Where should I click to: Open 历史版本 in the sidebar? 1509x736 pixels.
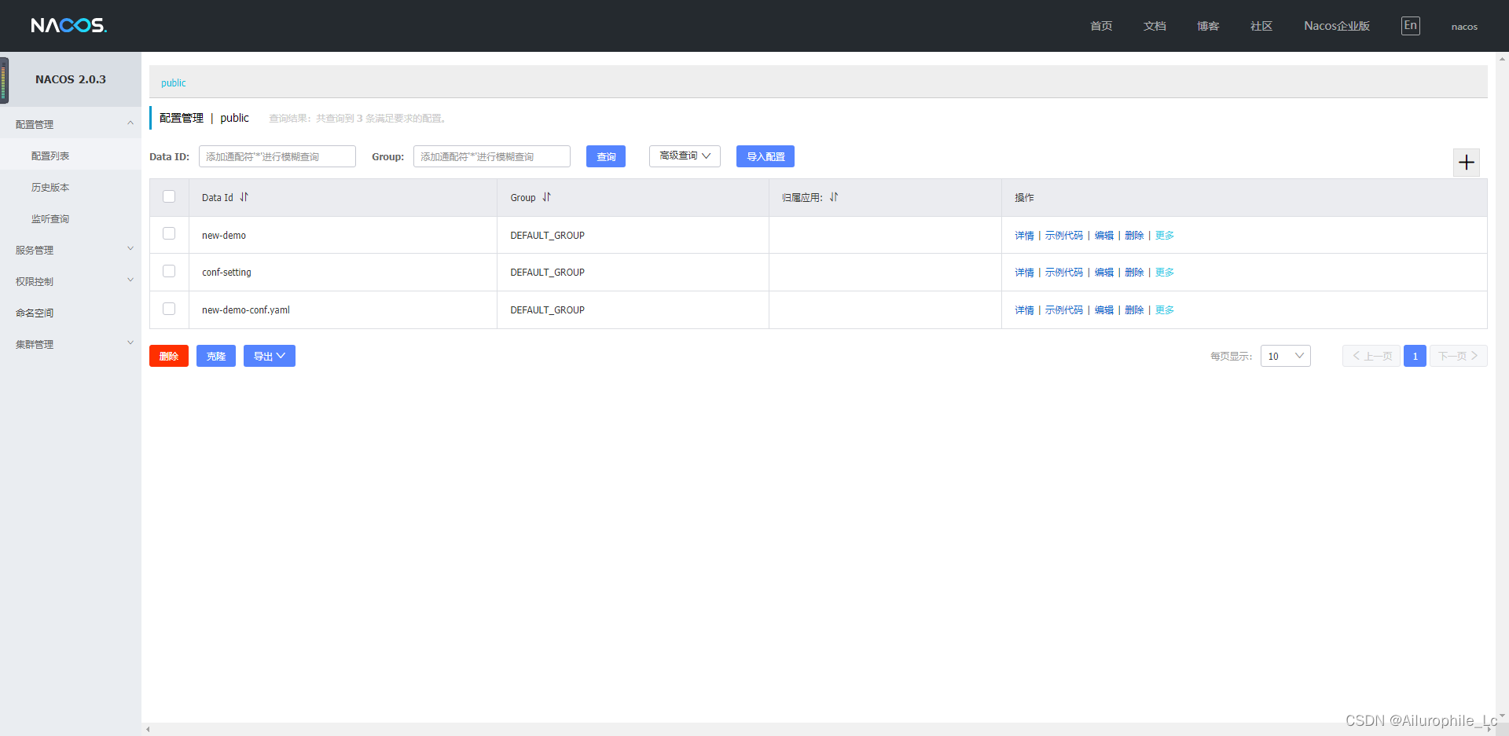pos(50,187)
